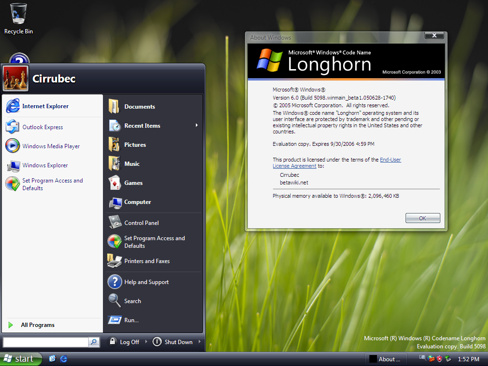Click the Cirrubec user account picture
This screenshot has height=366, width=488.
(x=15, y=78)
